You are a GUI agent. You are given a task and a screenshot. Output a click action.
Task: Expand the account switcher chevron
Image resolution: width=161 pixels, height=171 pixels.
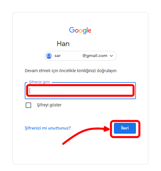(x=111, y=56)
